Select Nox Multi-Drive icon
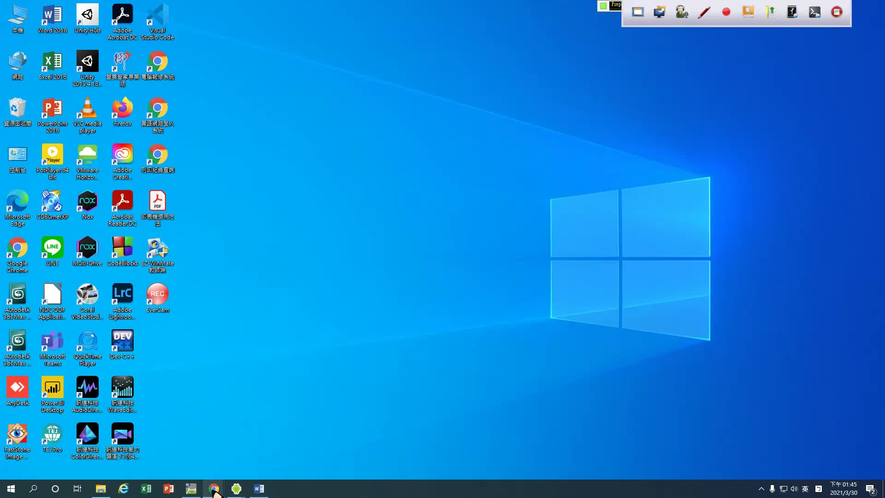Viewport: 885px width, 498px height. click(x=87, y=252)
